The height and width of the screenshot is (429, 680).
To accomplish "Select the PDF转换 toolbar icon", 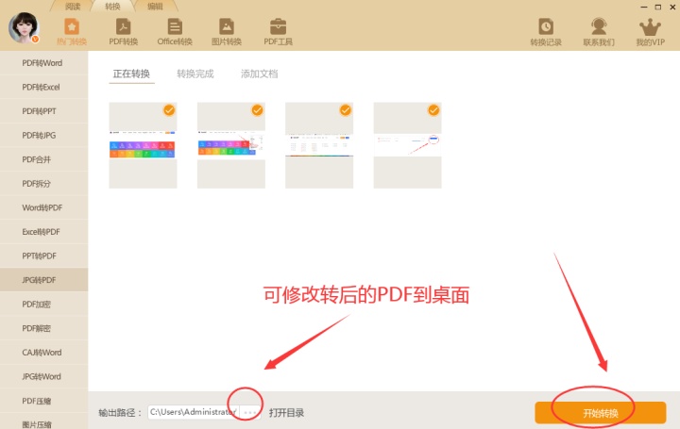I will click(123, 26).
